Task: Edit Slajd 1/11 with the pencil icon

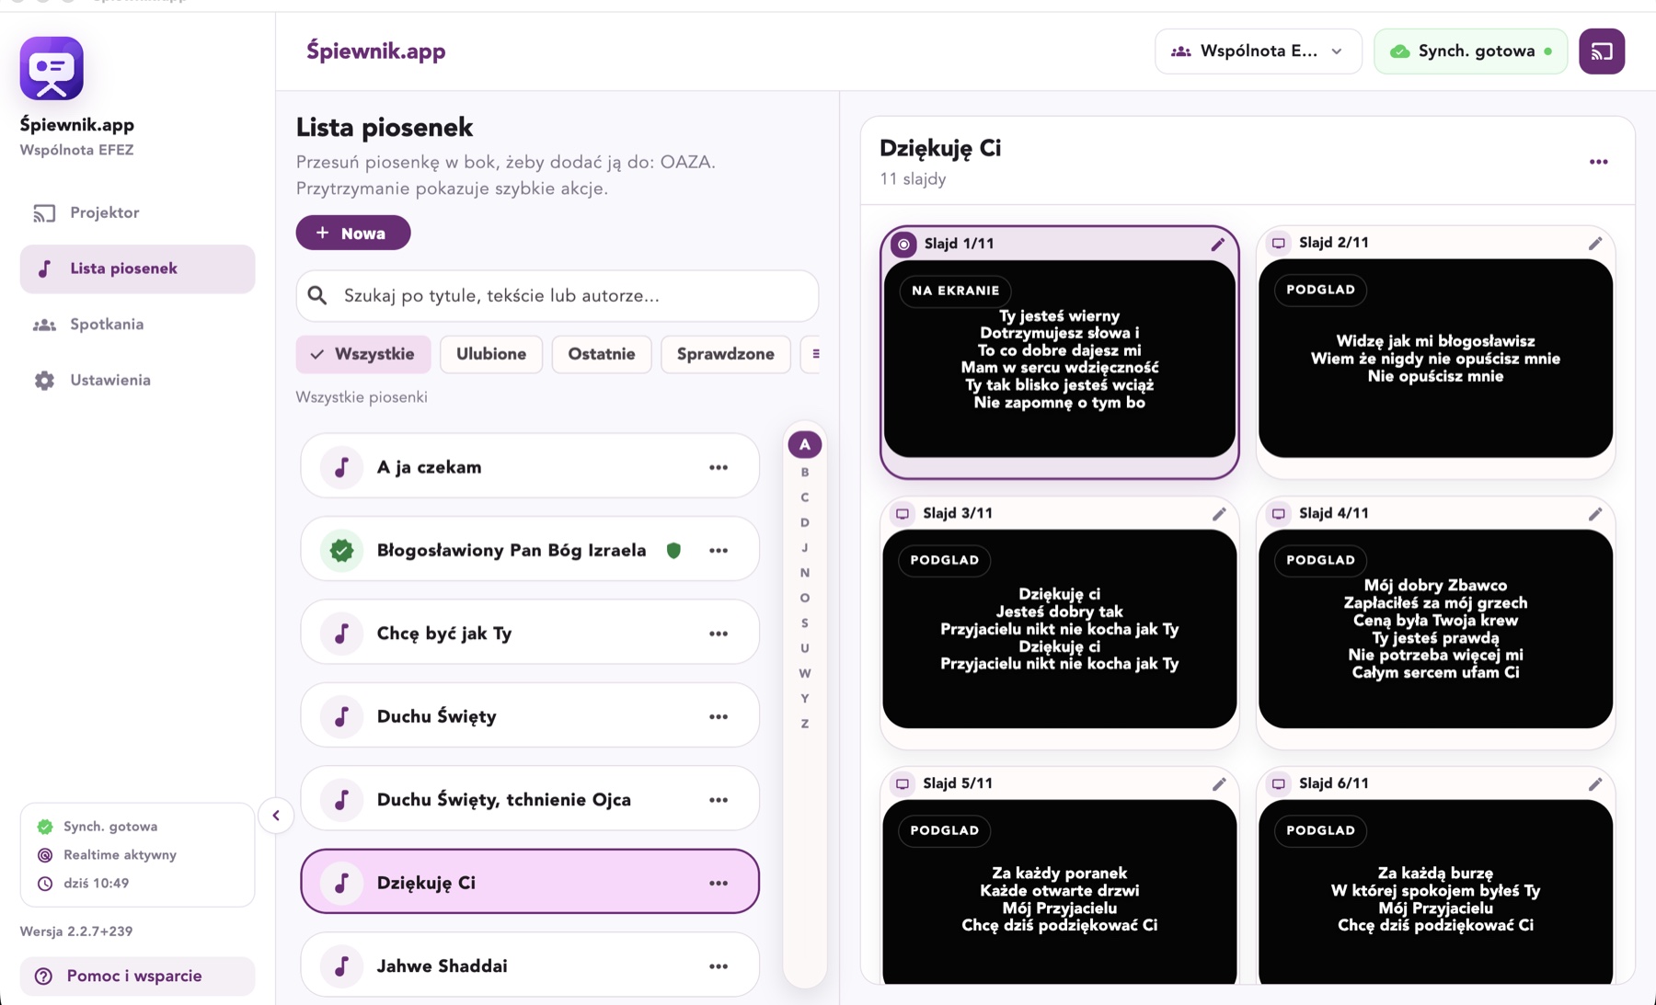Action: (x=1218, y=244)
